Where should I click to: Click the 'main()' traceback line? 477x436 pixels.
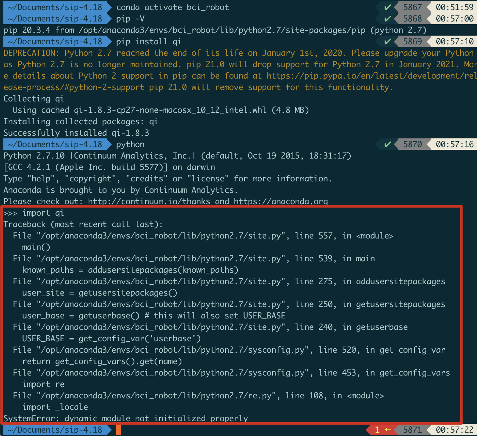point(36,247)
